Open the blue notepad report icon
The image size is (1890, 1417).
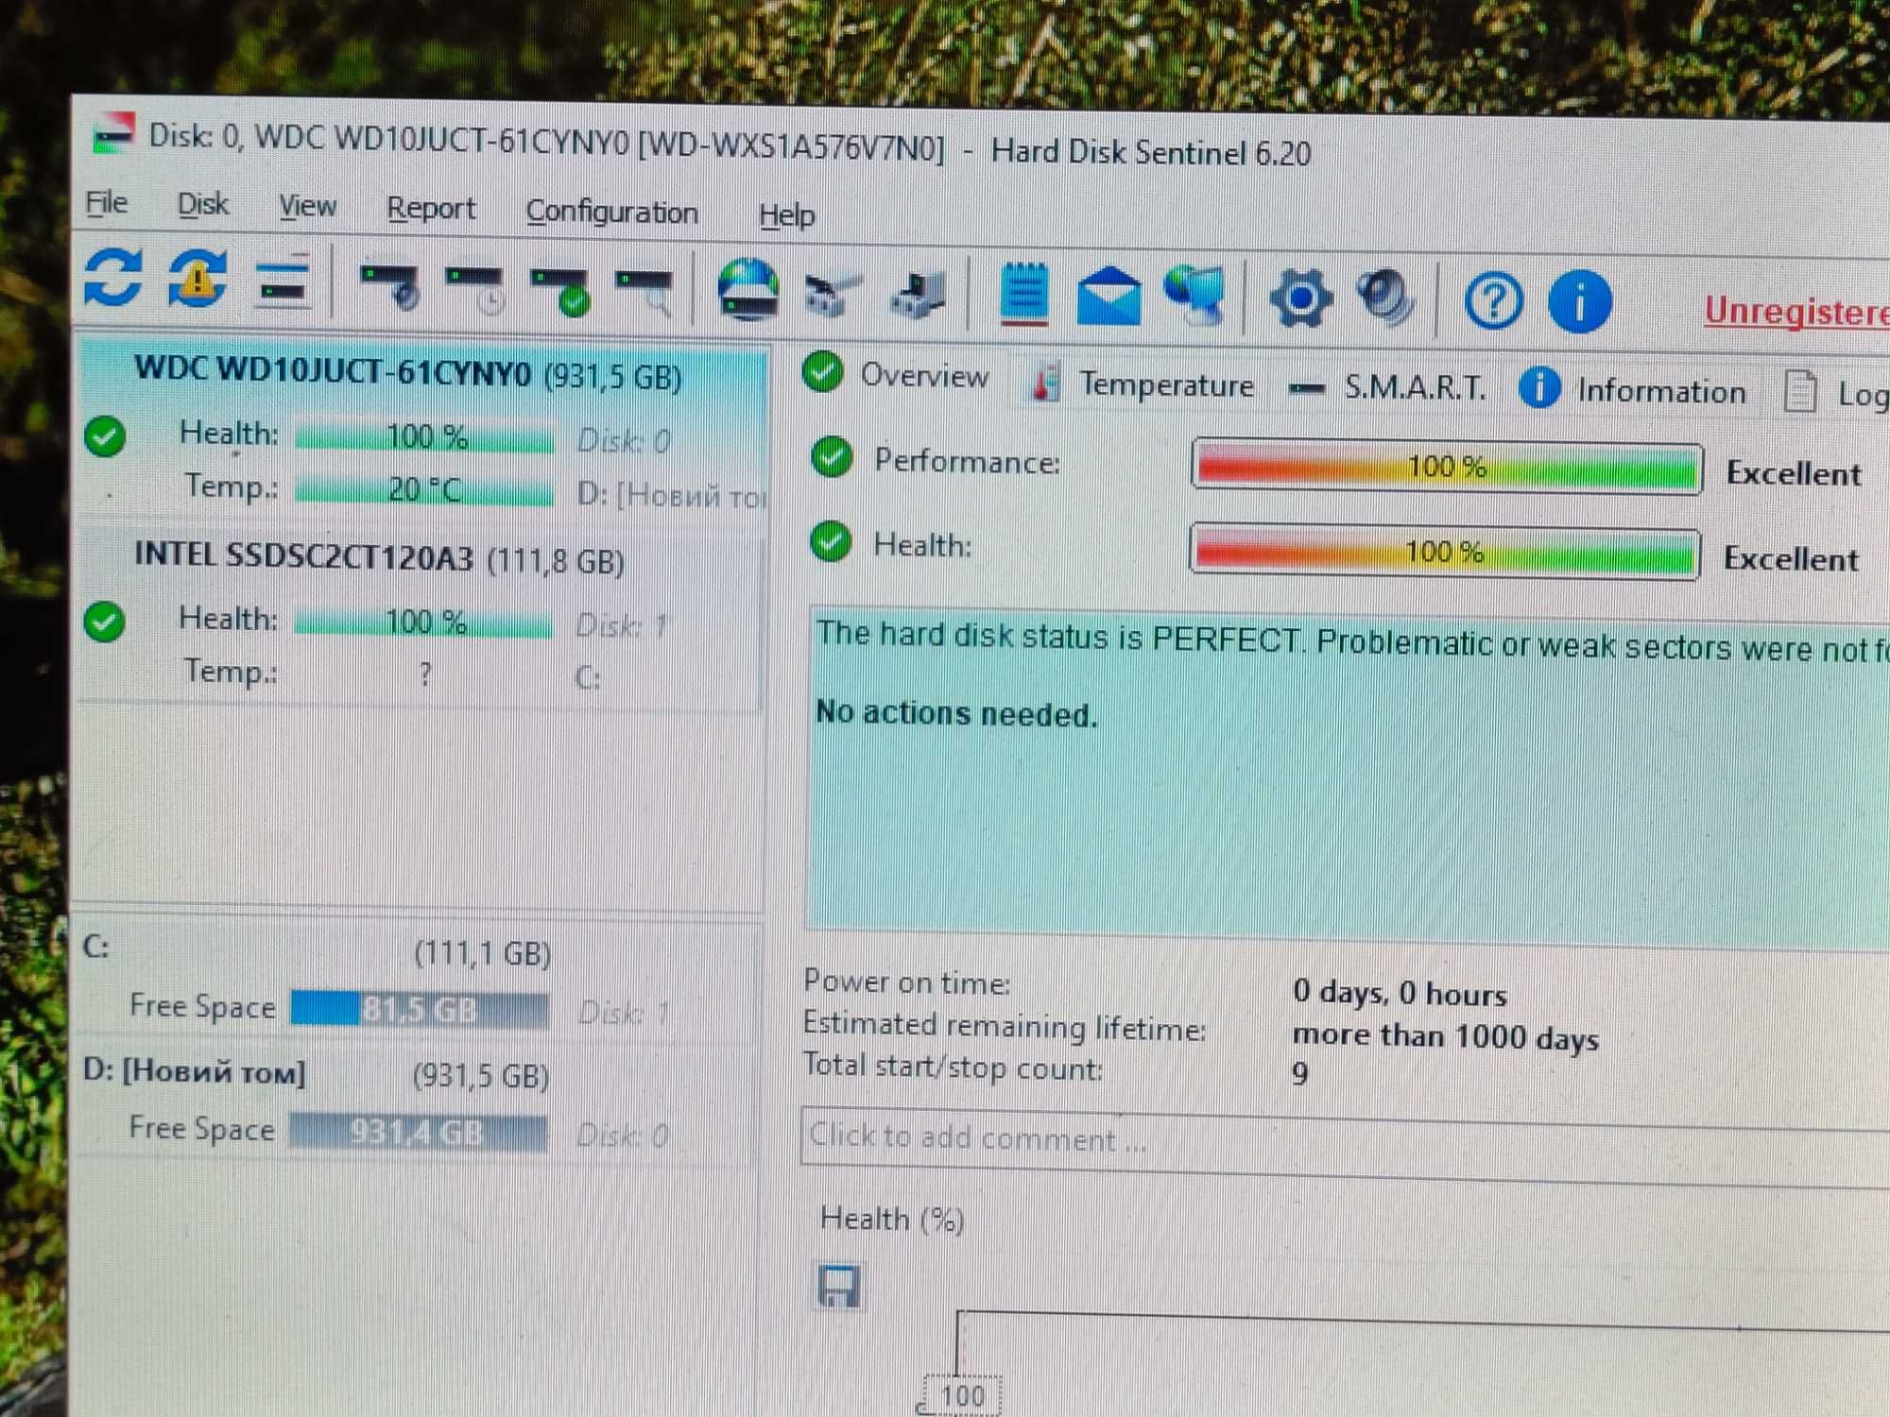(x=1023, y=296)
